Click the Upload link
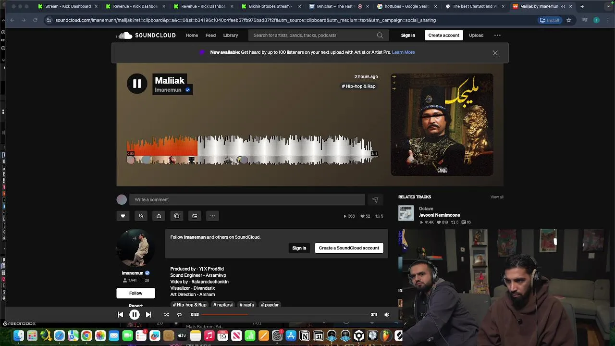Screen dimensions: 615x346 [x=476, y=35]
